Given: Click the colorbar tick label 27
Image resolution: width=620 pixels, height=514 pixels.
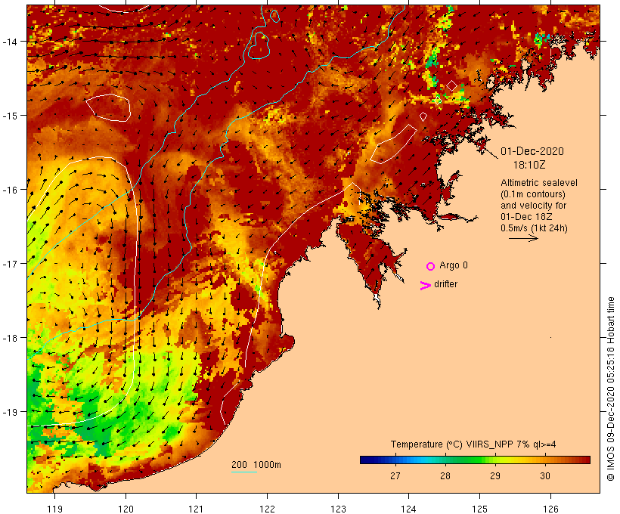Looking at the screenshot, I should click(395, 476).
